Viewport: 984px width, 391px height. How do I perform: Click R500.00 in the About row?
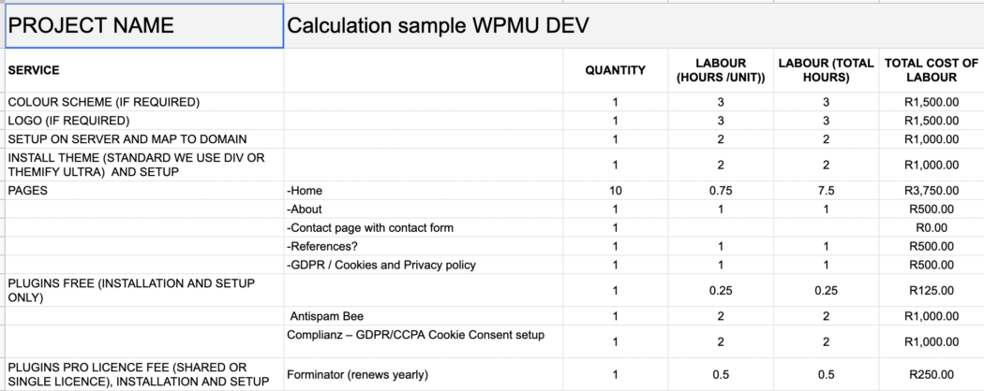coord(932,210)
